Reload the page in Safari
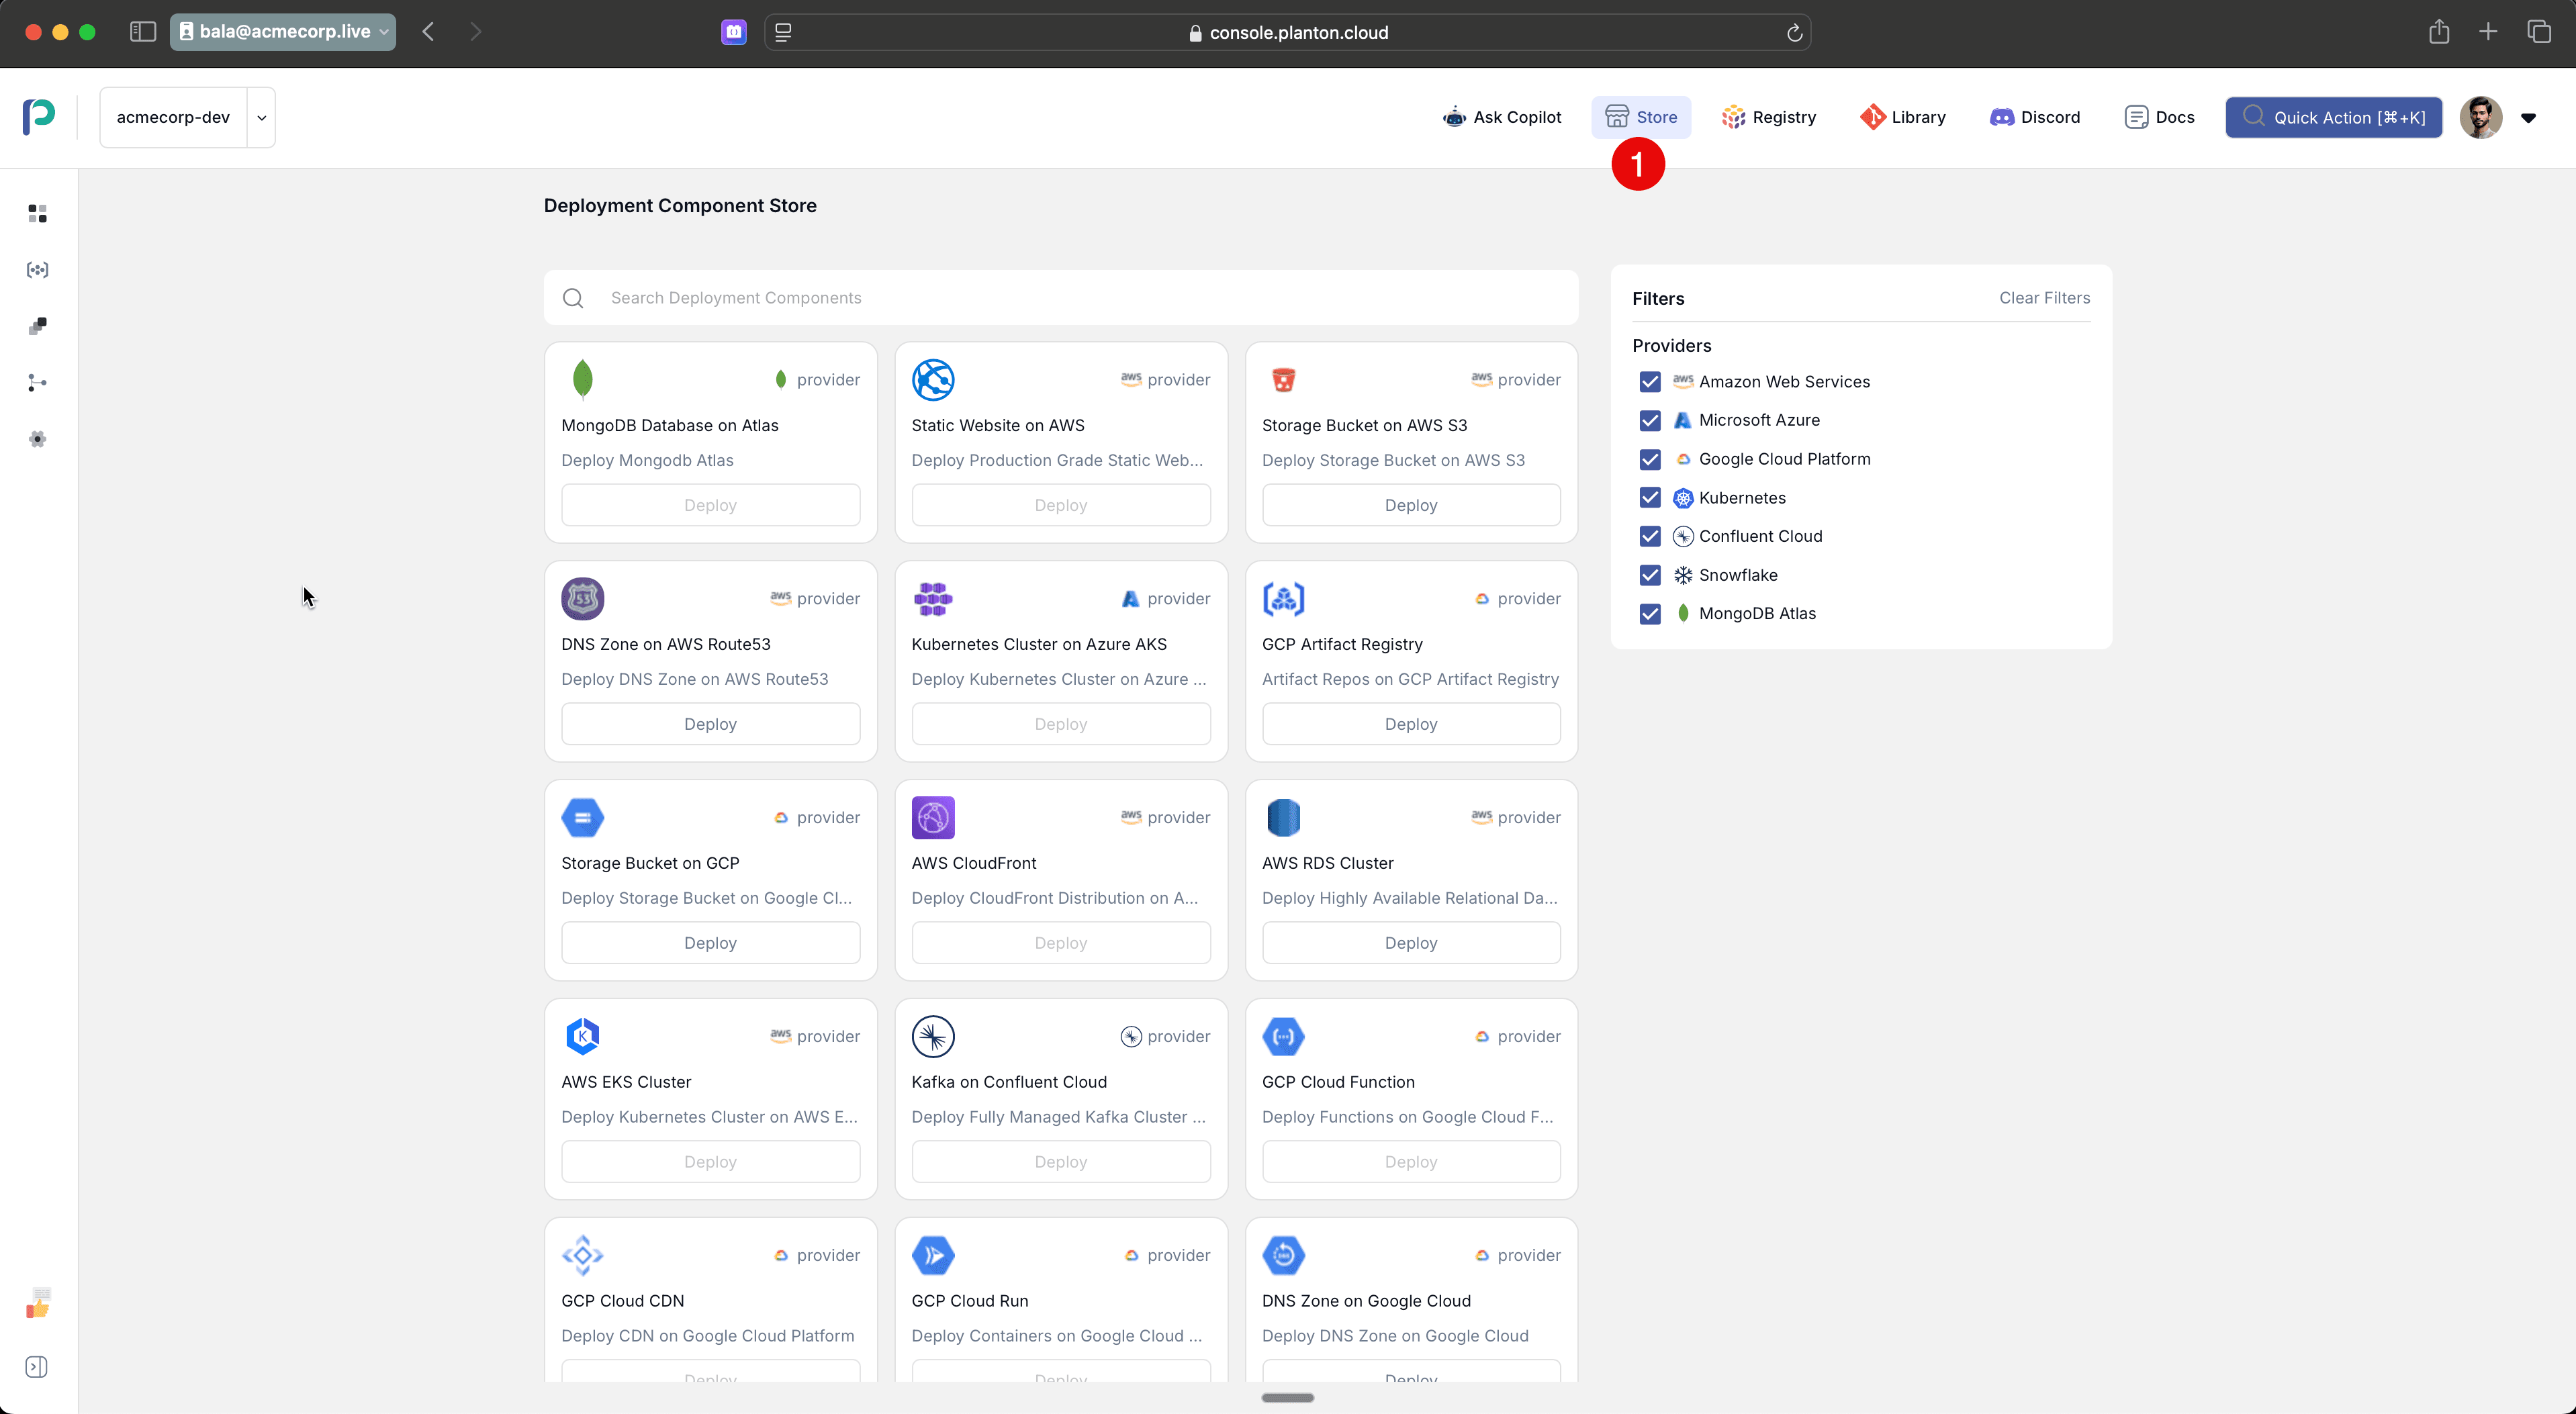Image resolution: width=2576 pixels, height=1414 pixels. (1794, 33)
